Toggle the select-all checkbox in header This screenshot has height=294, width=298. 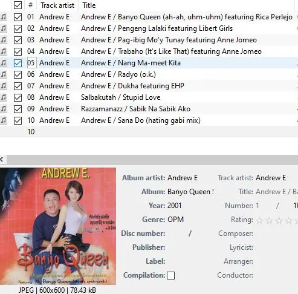(x=18, y=5)
